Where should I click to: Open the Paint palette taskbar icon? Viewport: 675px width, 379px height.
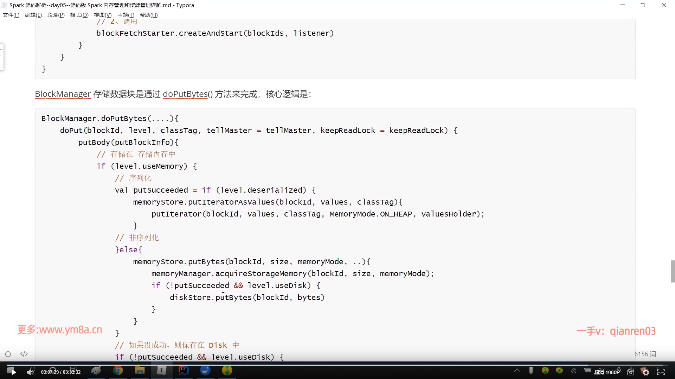(96, 371)
